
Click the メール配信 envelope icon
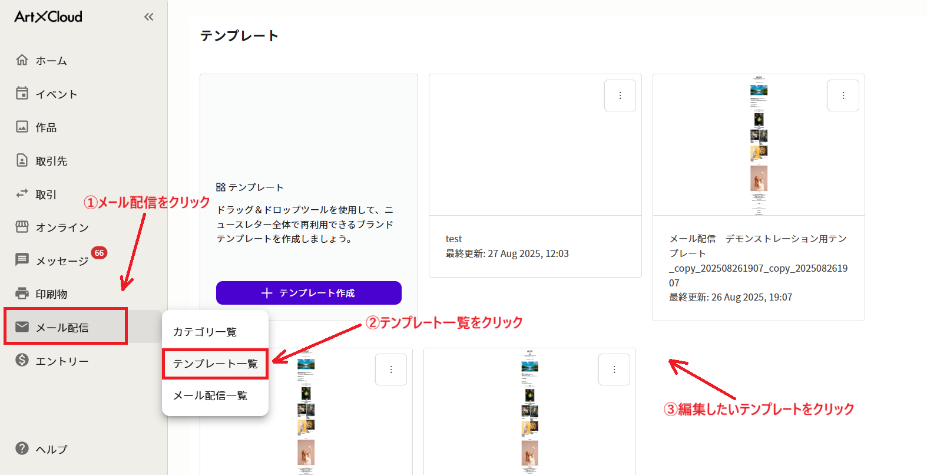22,326
